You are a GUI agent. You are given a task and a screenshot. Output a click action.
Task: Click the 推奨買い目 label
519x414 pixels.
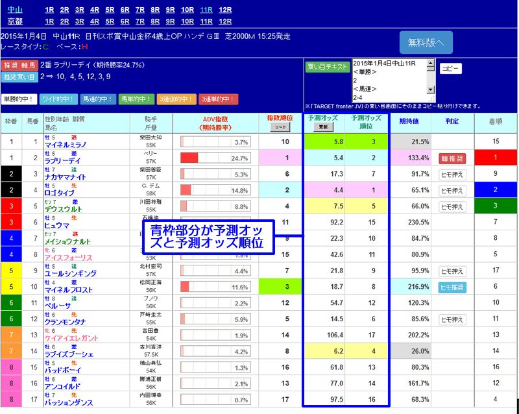(x=19, y=77)
